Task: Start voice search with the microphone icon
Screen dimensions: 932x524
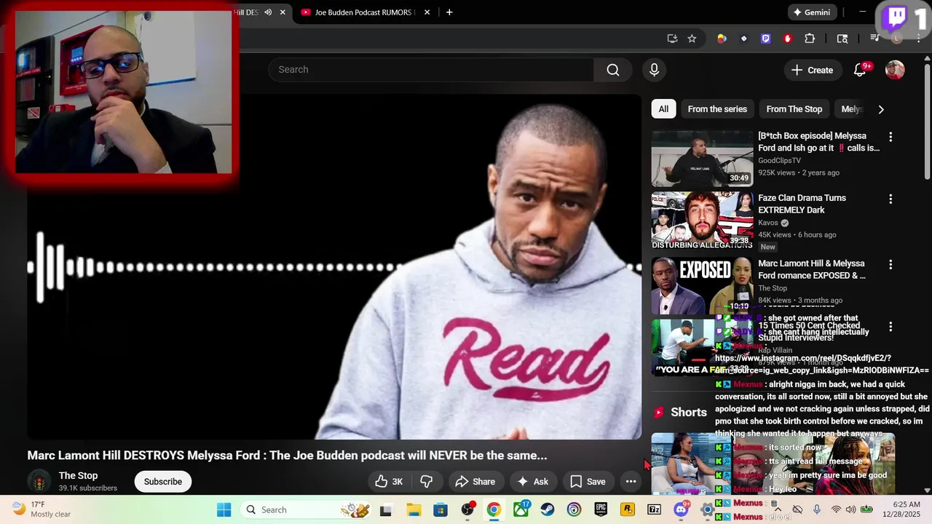Action: click(x=654, y=70)
